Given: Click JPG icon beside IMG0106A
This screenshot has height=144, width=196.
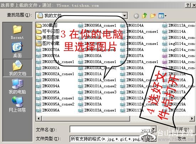Looking at the screenshot, I should pos(122,50).
